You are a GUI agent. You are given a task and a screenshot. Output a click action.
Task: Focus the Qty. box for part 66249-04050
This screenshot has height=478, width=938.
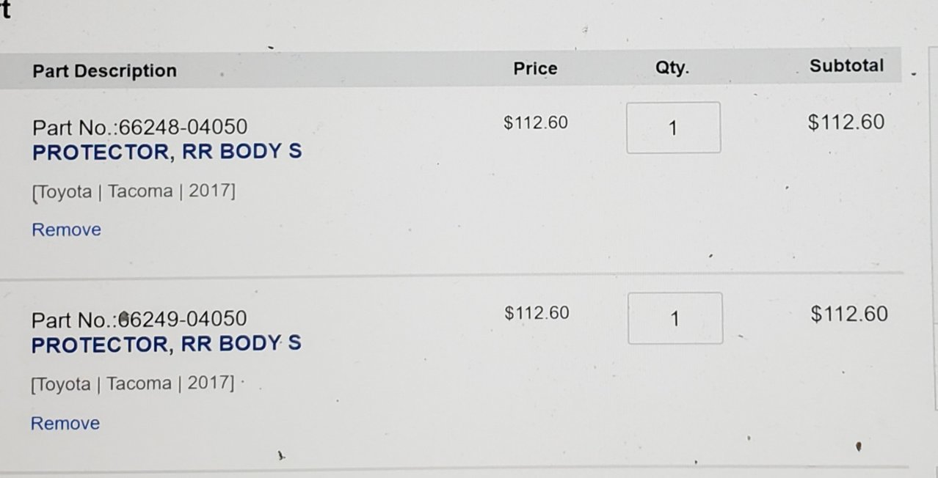point(675,318)
